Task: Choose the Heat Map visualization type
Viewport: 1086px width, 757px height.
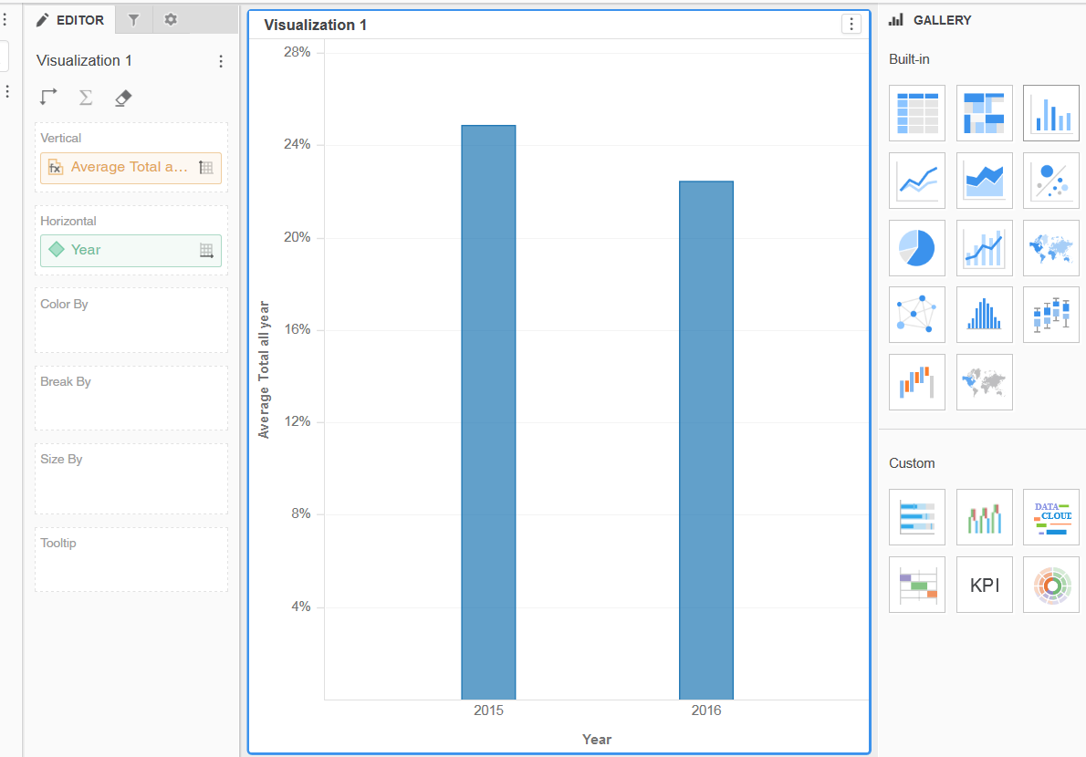Action: point(985,113)
